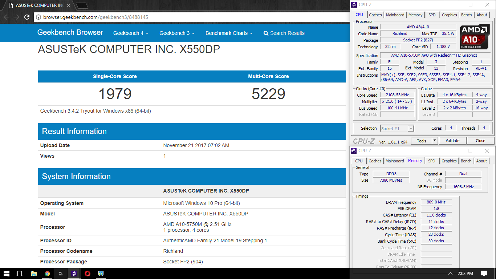Click Multiplier field 'x 21.0 ( 14 - 35 )'

[x=397, y=102]
